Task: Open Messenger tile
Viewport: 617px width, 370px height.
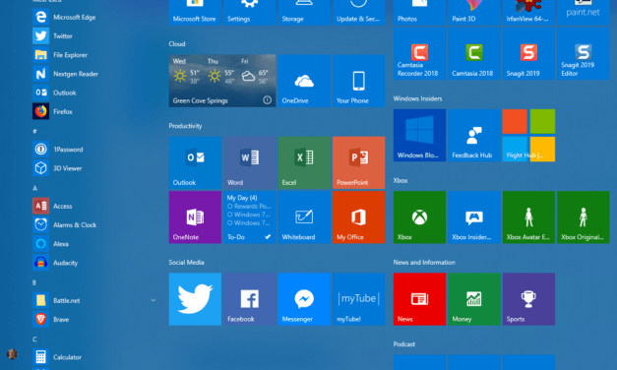Action: pos(304,299)
